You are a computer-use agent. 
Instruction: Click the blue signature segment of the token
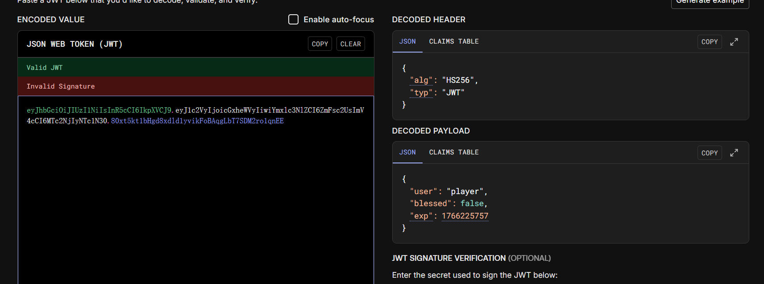pyautogui.click(x=197, y=121)
